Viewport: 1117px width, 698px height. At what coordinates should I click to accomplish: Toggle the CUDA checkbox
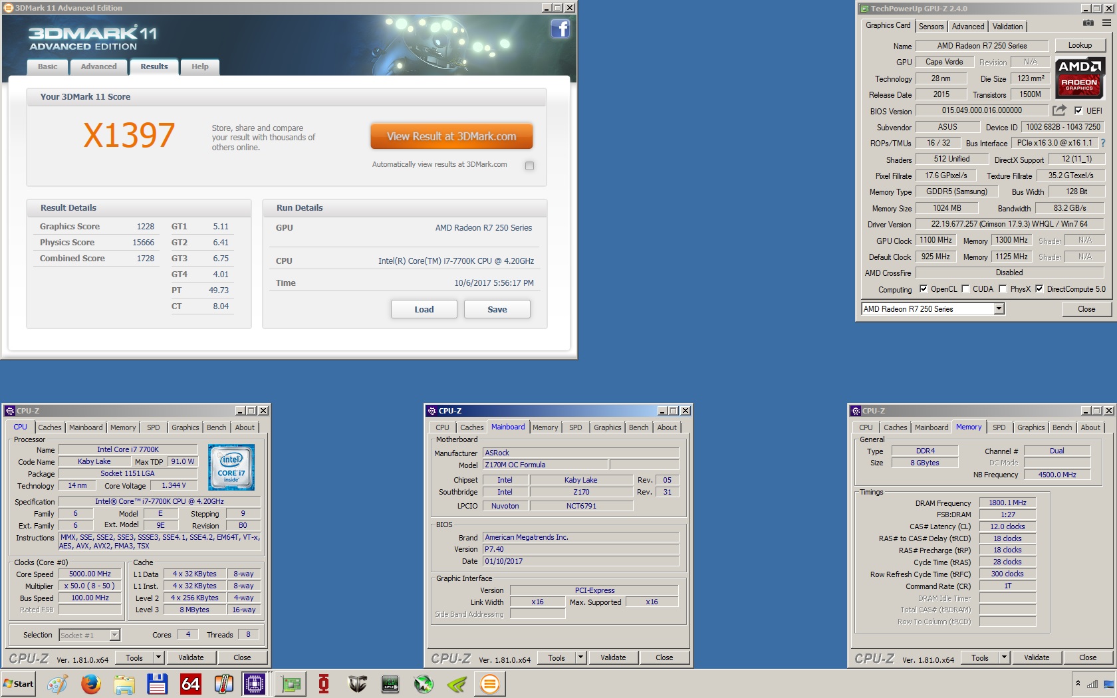(x=965, y=289)
